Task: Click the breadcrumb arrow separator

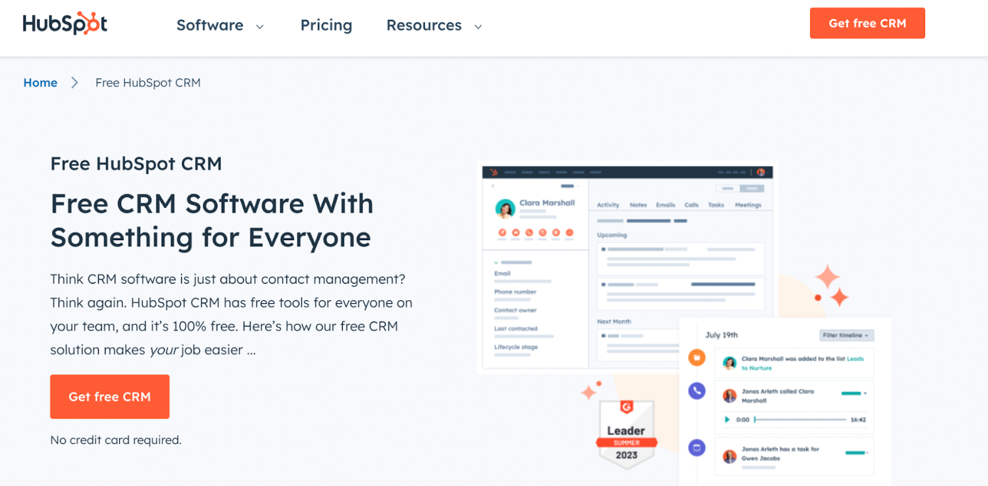Action: (75, 83)
